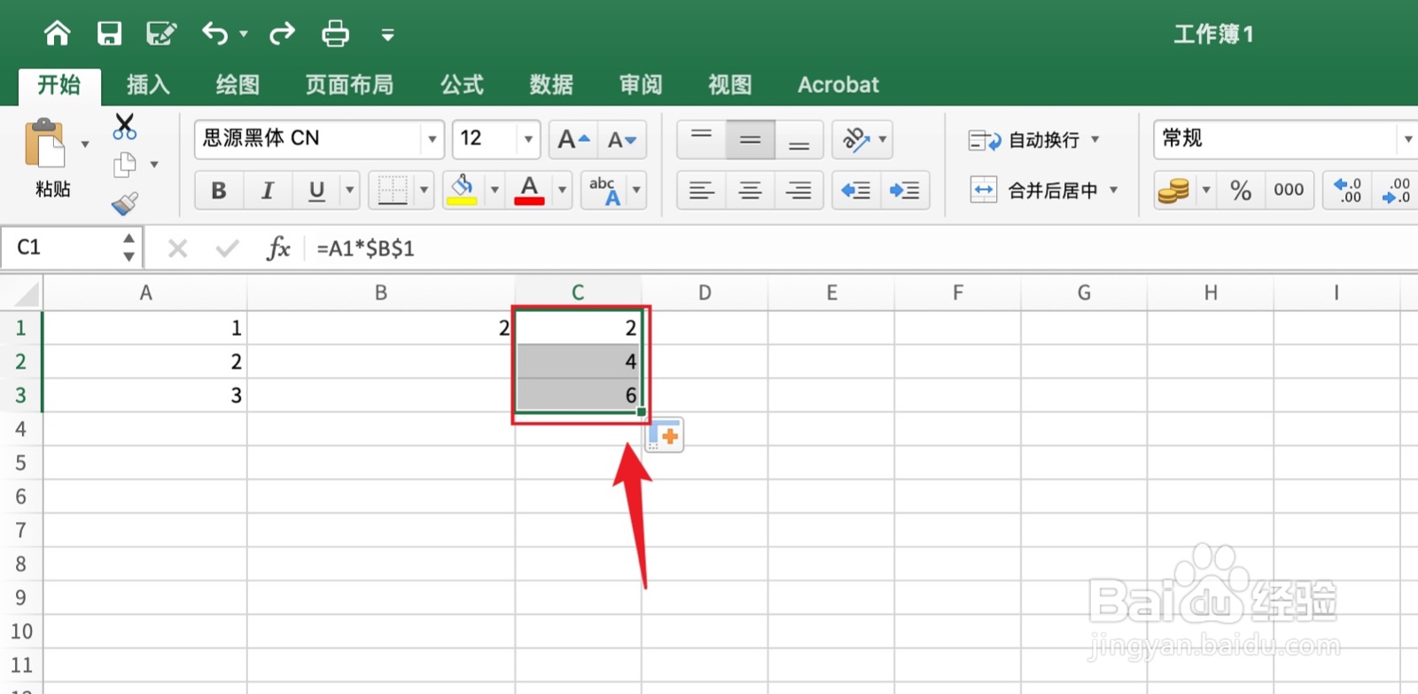The width and height of the screenshot is (1418, 694).
Task: Click the save-with-edit pencil icon
Action: pyautogui.click(x=161, y=34)
